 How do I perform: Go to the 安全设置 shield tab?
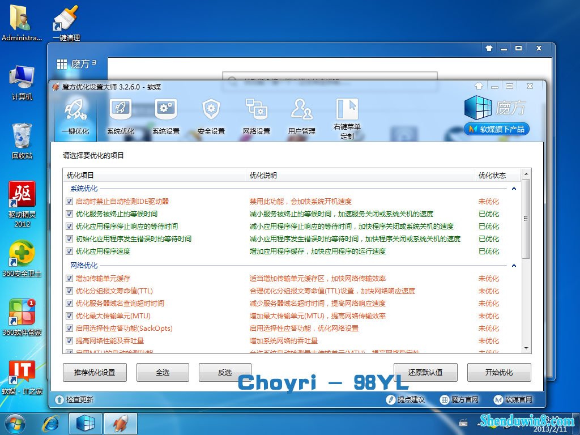(x=211, y=116)
